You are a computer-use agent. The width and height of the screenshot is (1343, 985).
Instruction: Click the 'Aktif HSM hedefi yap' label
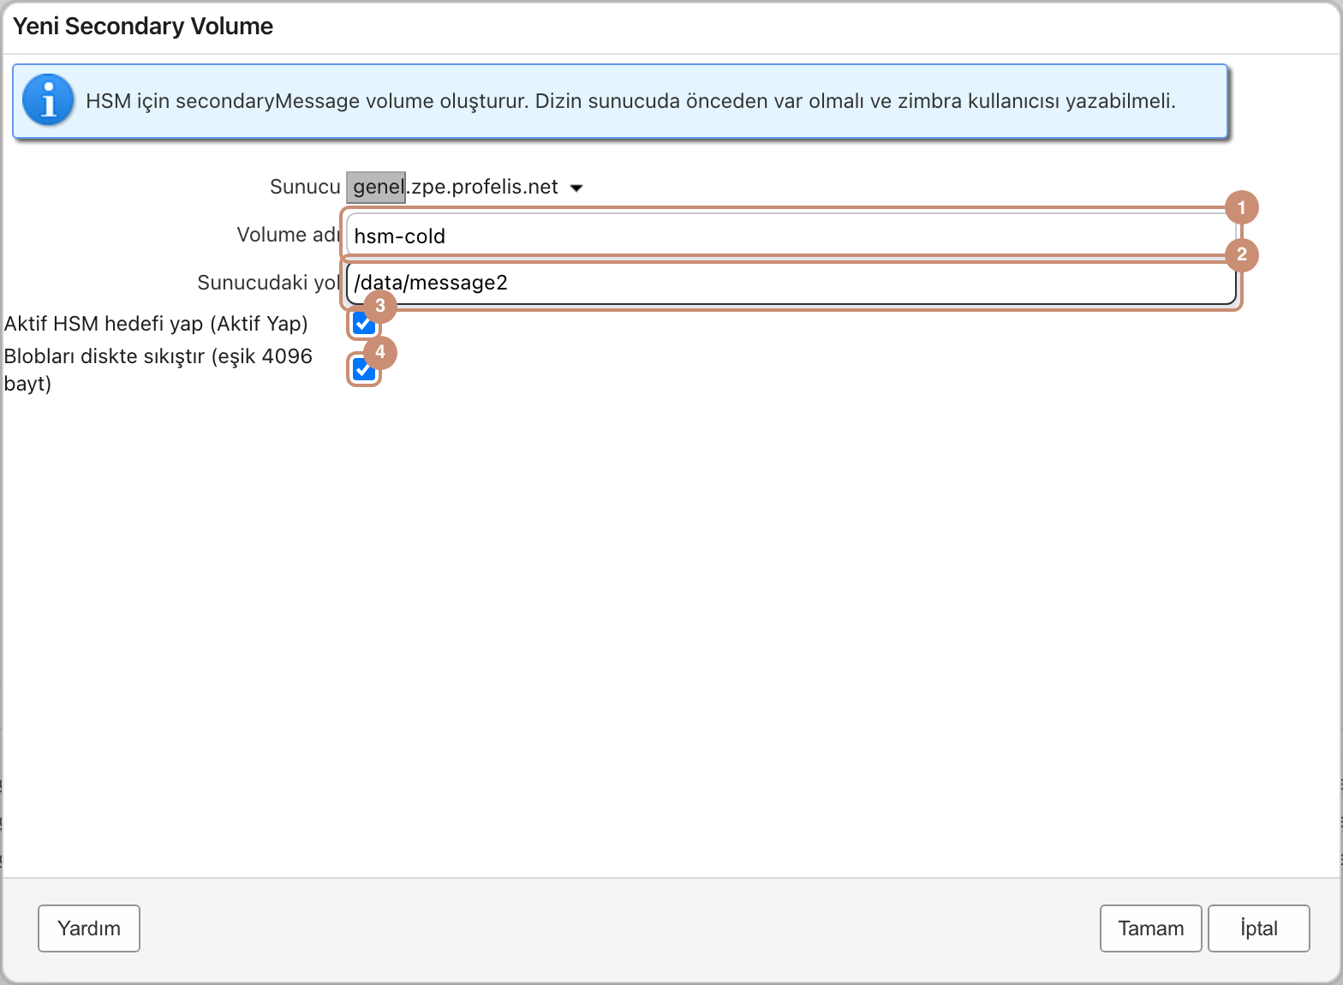(156, 324)
